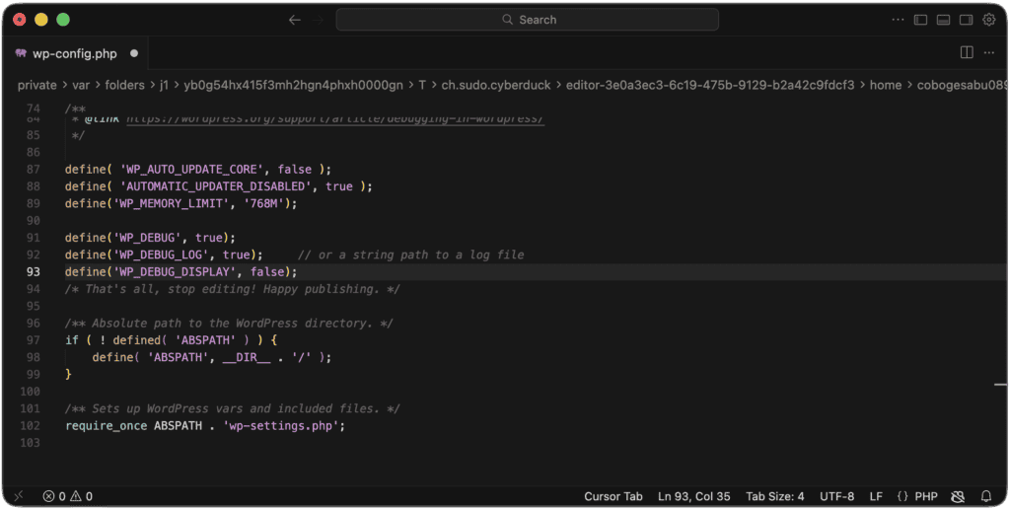Click the split editor right icon
The width and height of the screenshot is (1010, 508).
point(967,53)
